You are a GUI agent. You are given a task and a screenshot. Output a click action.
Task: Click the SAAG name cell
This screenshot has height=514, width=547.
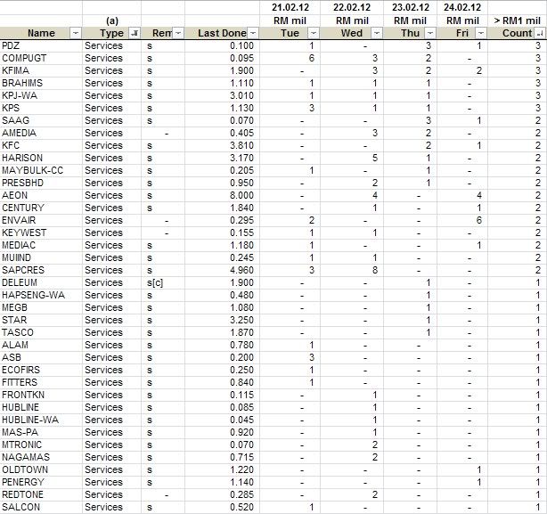tap(41, 120)
